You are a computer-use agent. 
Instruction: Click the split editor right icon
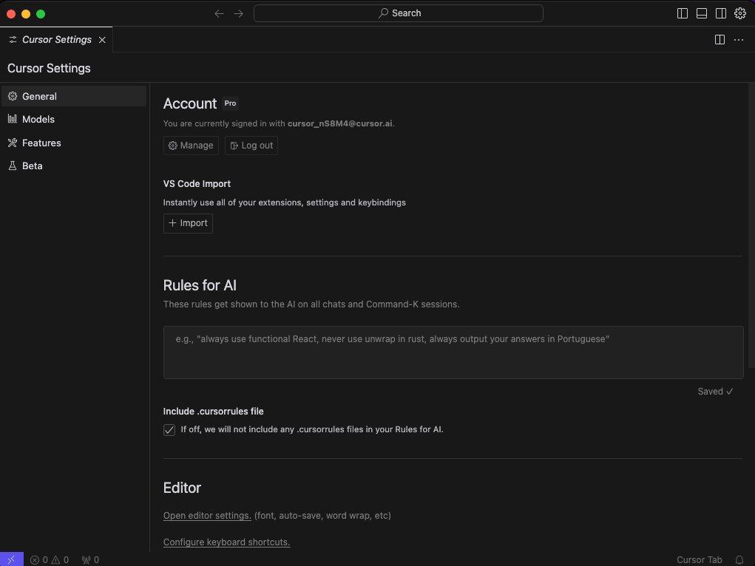[720, 40]
